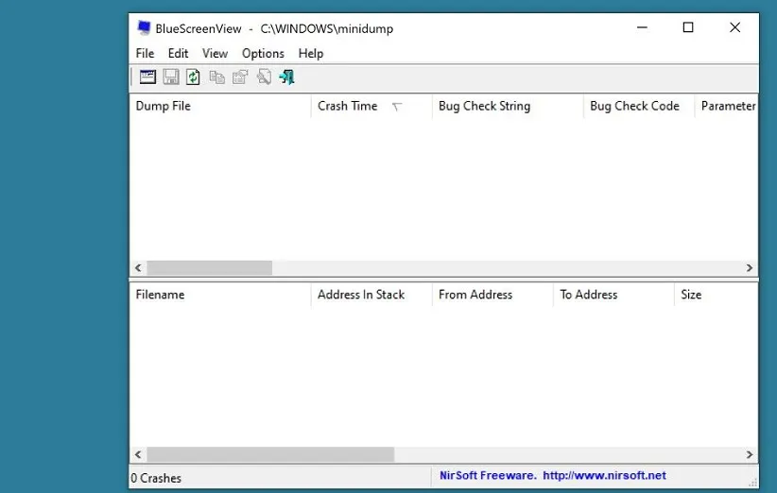Click the Save floppy disk icon
The width and height of the screenshot is (777, 493).
click(171, 77)
